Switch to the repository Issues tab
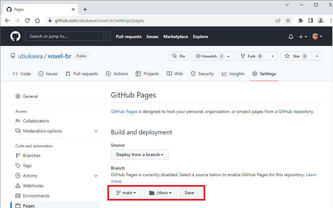 48,74
